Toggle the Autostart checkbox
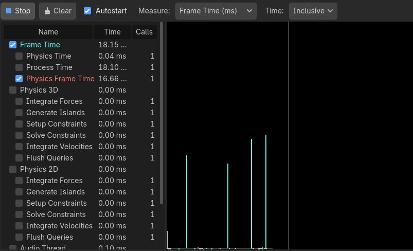Screen dimensions: 413x251 click(x=87, y=11)
